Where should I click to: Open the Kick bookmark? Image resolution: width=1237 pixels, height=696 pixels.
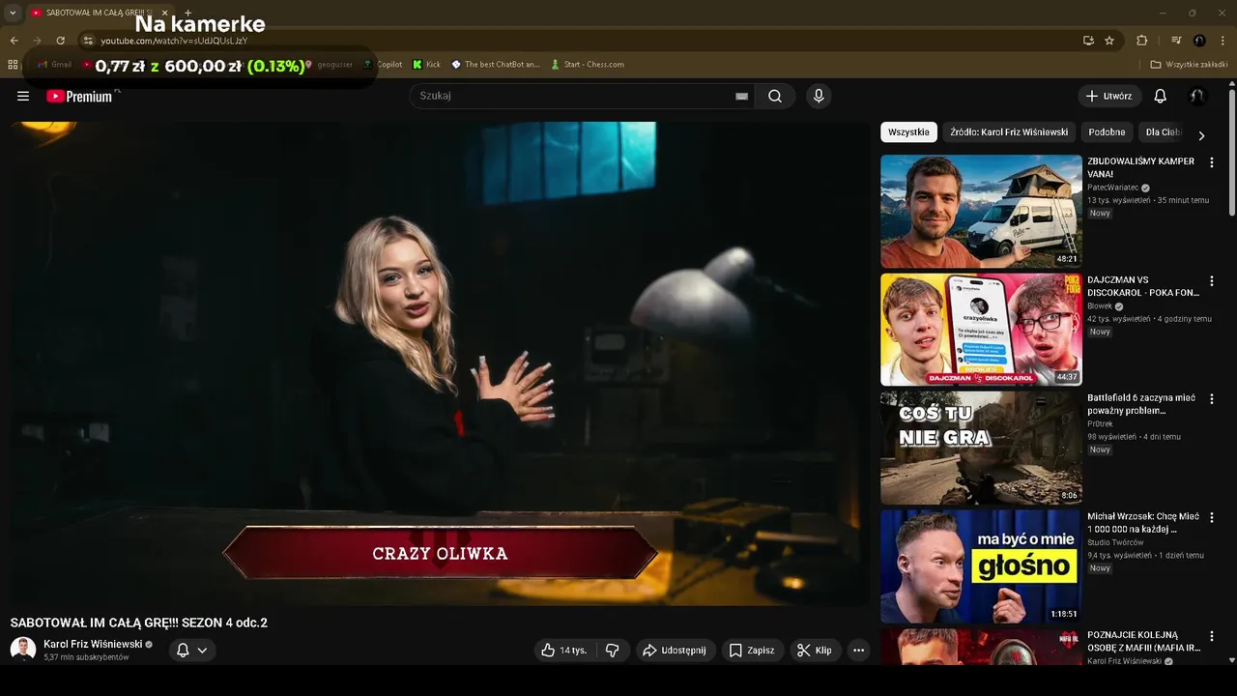pos(426,65)
